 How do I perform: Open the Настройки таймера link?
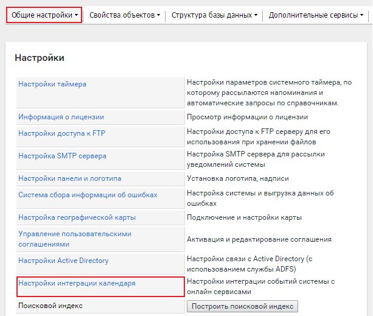pos(52,84)
